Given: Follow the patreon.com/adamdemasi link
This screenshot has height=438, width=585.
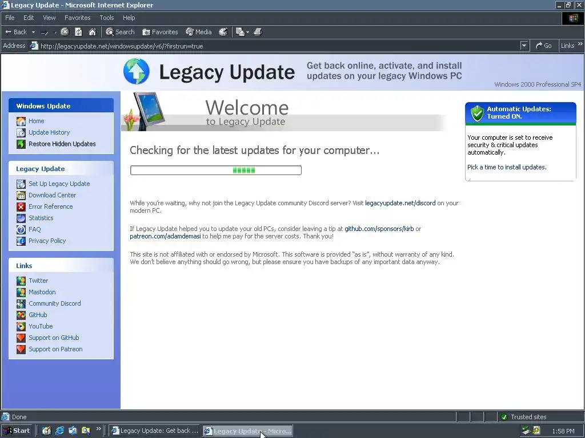Looking at the screenshot, I should click(165, 236).
